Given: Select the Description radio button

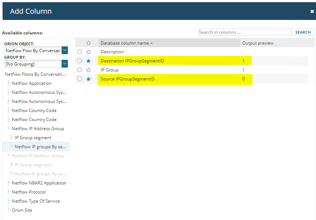Looking at the screenshot, I should [x=79, y=52].
